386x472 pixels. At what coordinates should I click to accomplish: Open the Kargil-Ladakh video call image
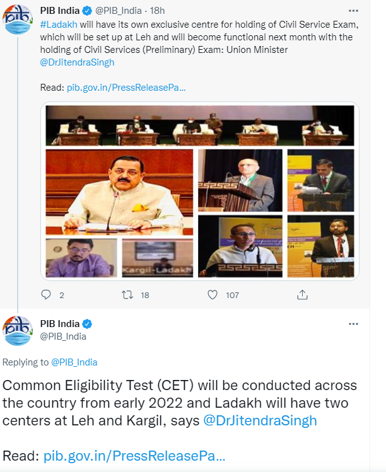coord(156,258)
